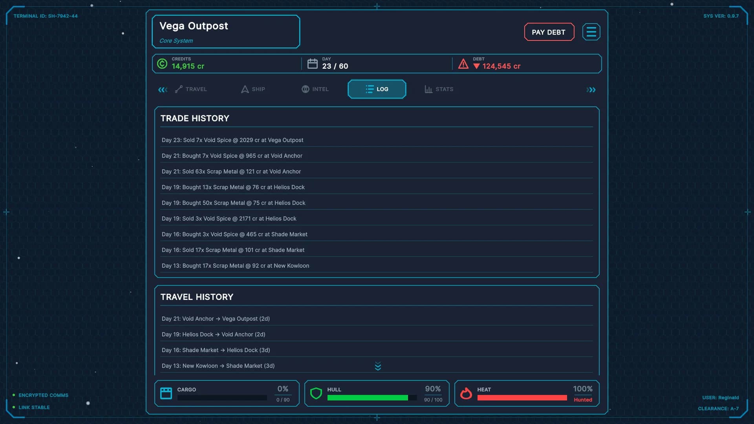Switch to the TRAVEL tab
Image resolution: width=754 pixels, height=424 pixels.
191,89
